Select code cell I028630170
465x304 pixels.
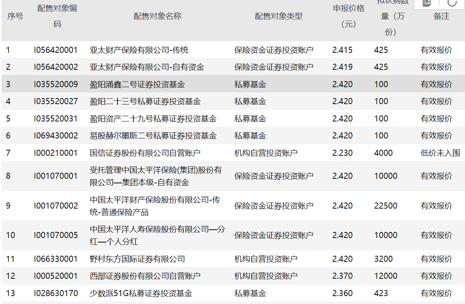56,293
